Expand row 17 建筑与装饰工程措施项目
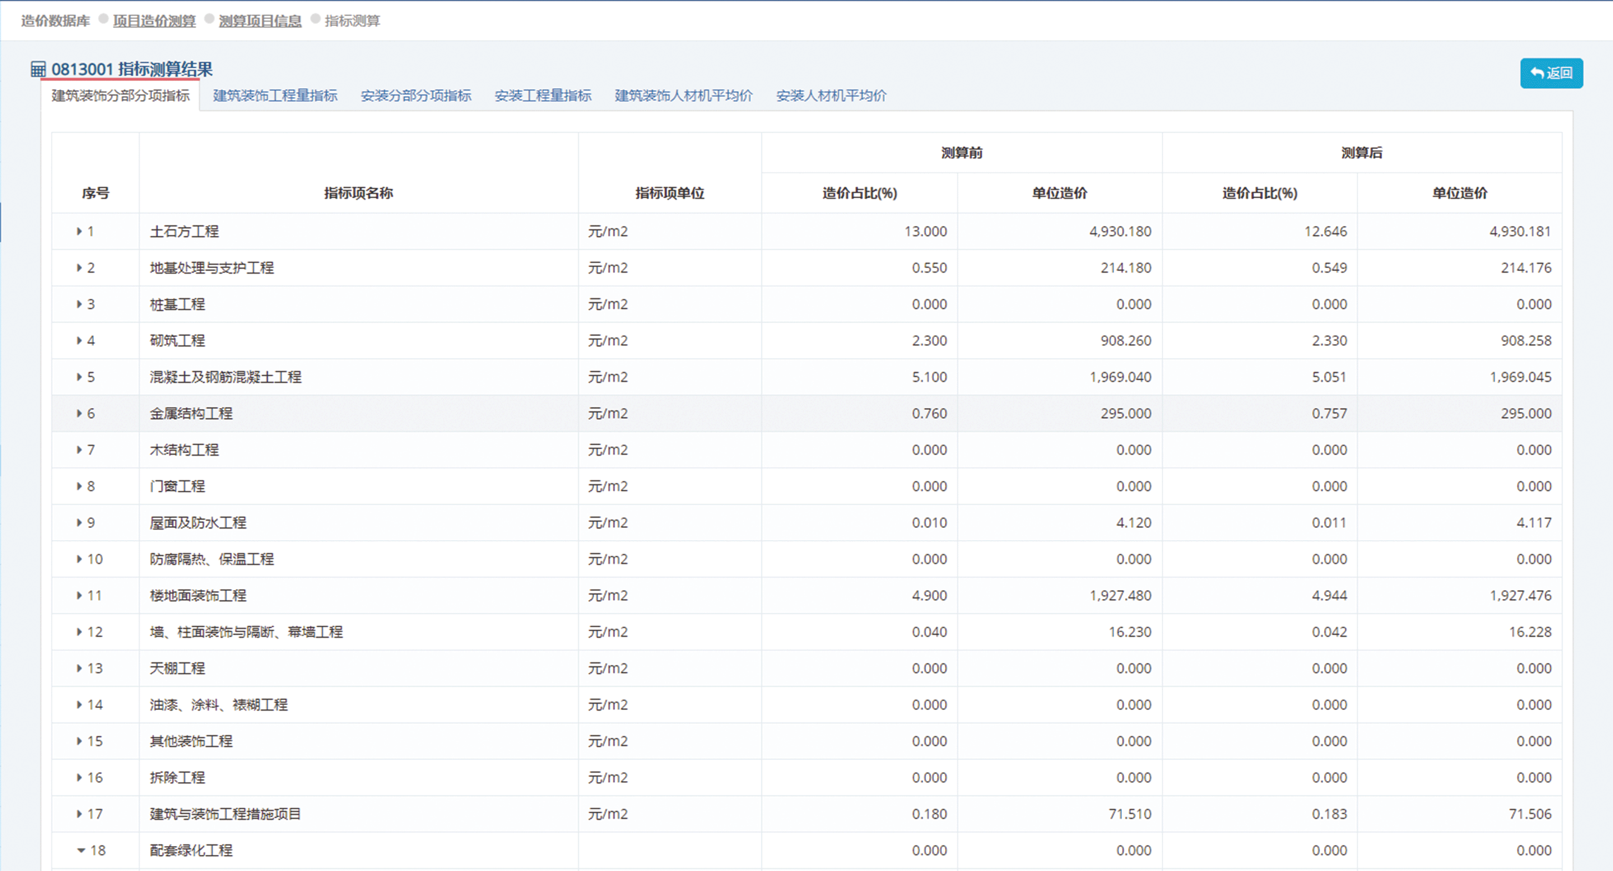This screenshot has height=871, width=1613. 79,813
